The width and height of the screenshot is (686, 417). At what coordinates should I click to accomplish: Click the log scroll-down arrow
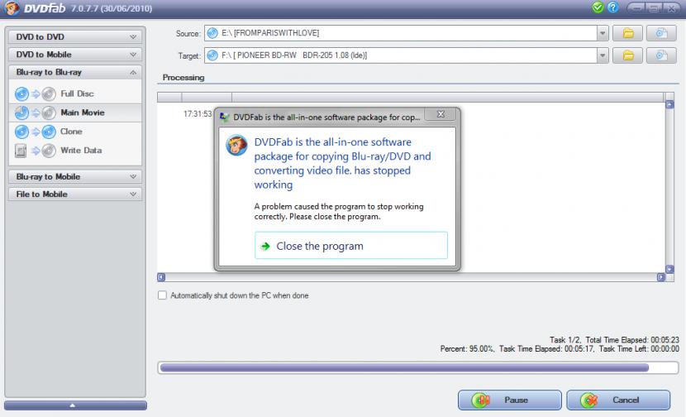coord(669,269)
